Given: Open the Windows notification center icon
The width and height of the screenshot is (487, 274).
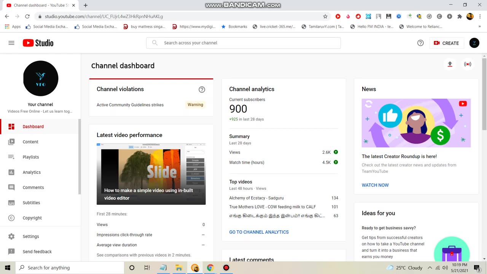Looking at the screenshot, I should tap(477, 268).
